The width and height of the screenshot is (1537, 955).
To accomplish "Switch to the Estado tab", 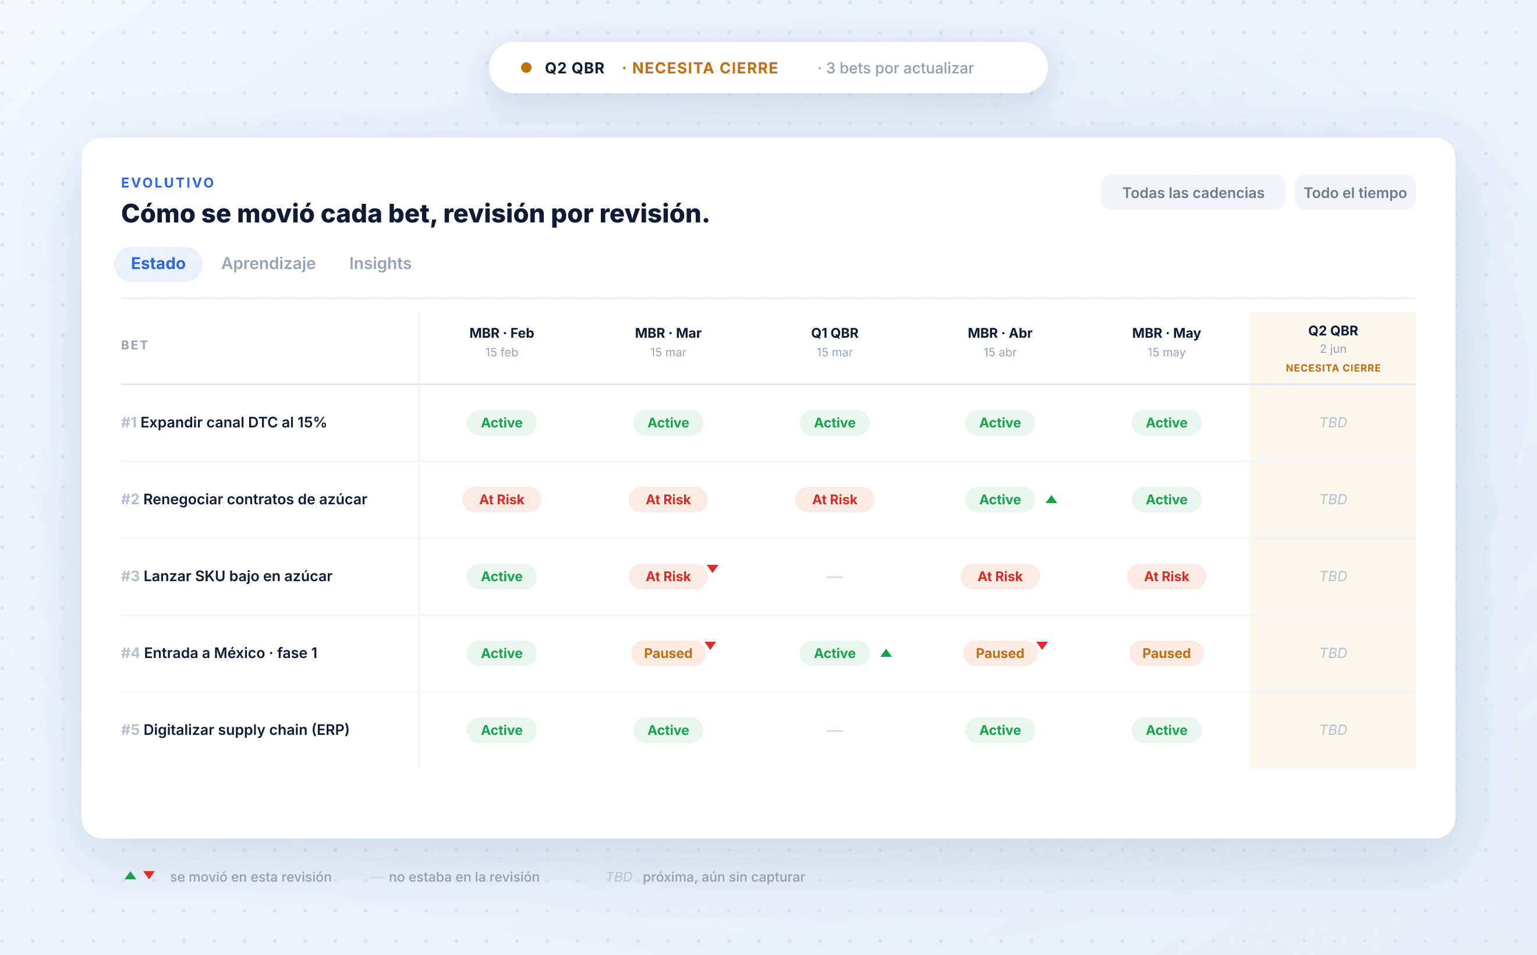I will (158, 263).
